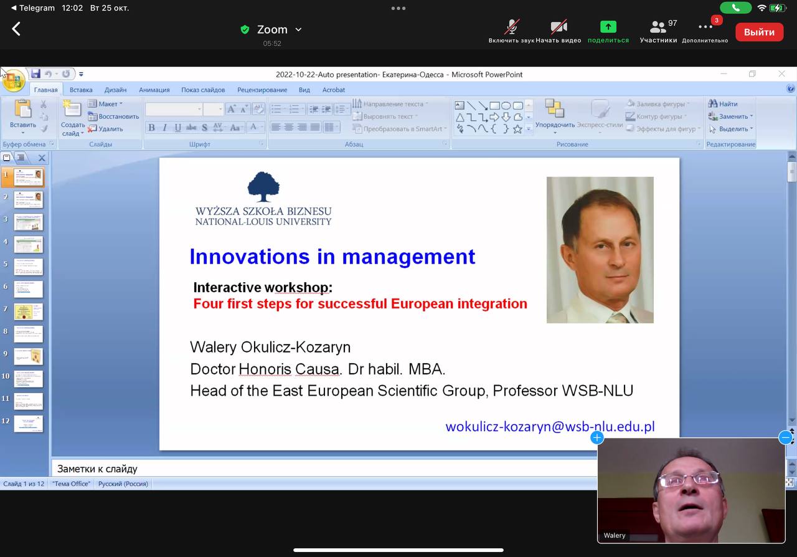This screenshot has width=797, height=557.
Task: Click the Найти find button
Action: [724, 104]
